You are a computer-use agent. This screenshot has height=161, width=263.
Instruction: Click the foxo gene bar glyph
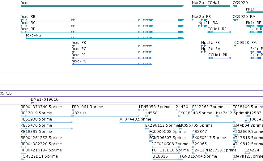[x=102, y=6]
